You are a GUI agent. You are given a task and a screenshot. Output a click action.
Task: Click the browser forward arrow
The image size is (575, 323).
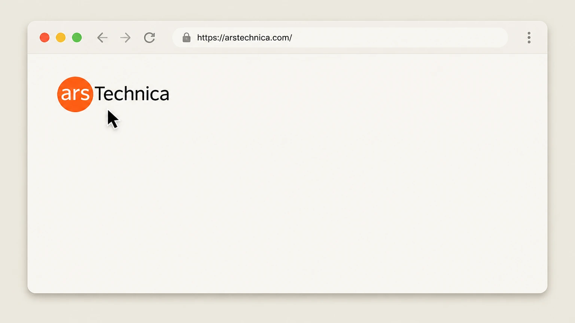pyautogui.click(x=125, y=37)
